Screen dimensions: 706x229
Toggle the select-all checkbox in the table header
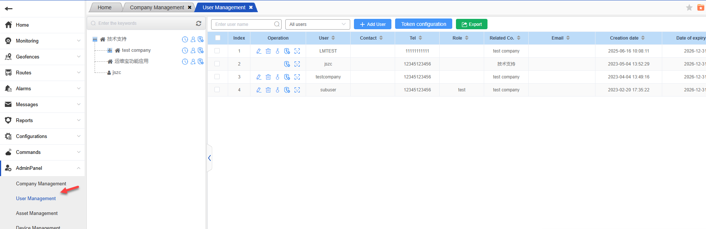point(218,38)
